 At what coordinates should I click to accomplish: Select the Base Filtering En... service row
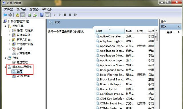tap(125, 75)
